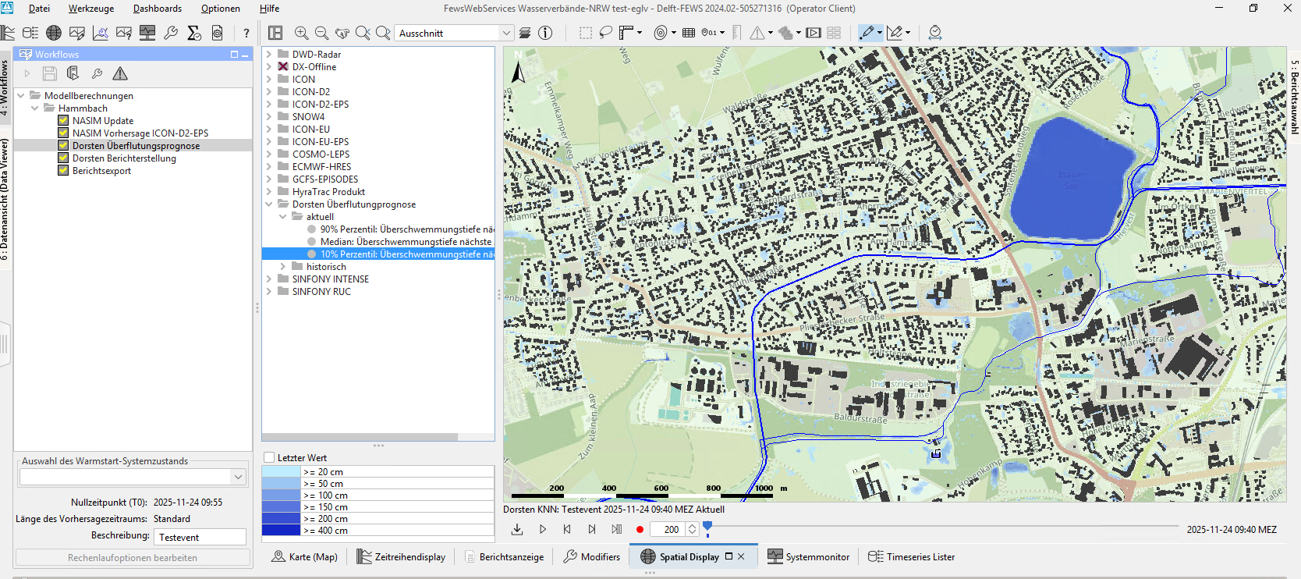Toggle the panel layout icon beside zoom tools
The width and height of the screenshot is (1301, 579).
point(275,33)
